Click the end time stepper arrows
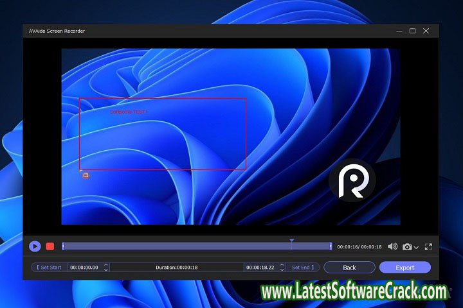 [x=282, y=267]
